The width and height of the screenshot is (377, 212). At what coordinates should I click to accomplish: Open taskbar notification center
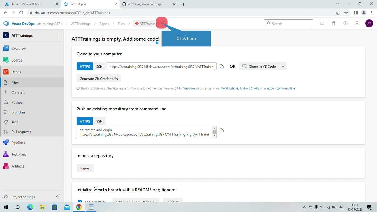[369, 207]
